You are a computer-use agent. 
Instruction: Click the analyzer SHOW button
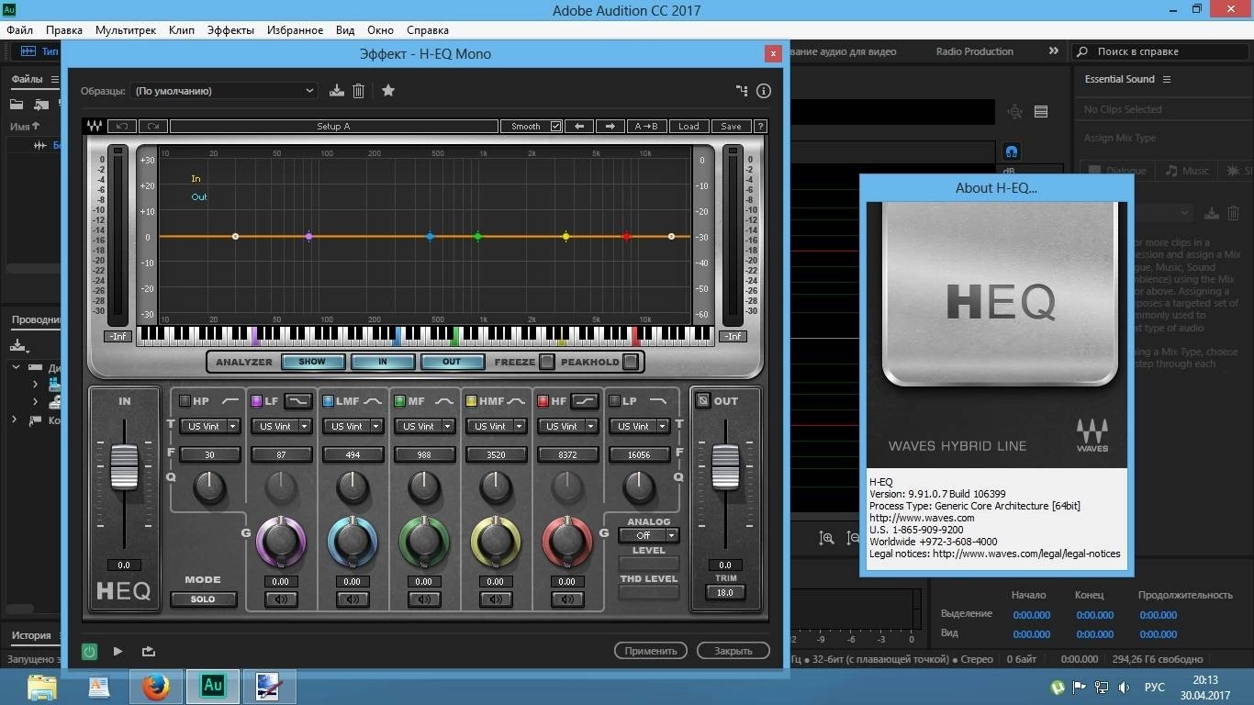click(312, 362)
